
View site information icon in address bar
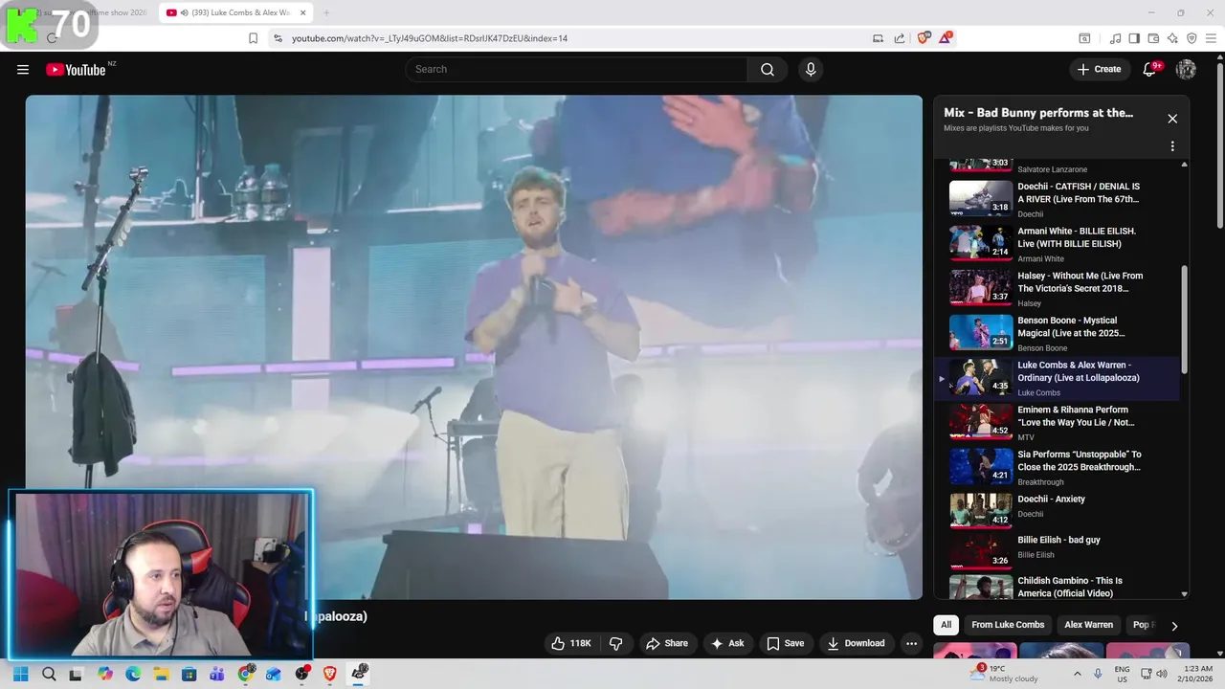(278, 38)
